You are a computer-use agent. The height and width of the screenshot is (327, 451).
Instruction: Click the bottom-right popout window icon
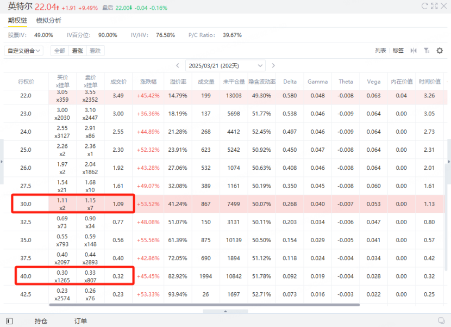click(441, 320)
